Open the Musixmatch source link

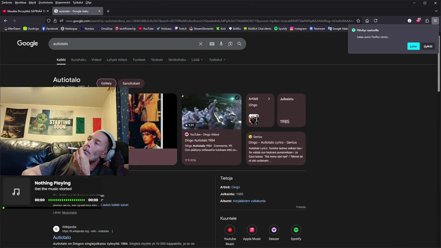[70, 213]
